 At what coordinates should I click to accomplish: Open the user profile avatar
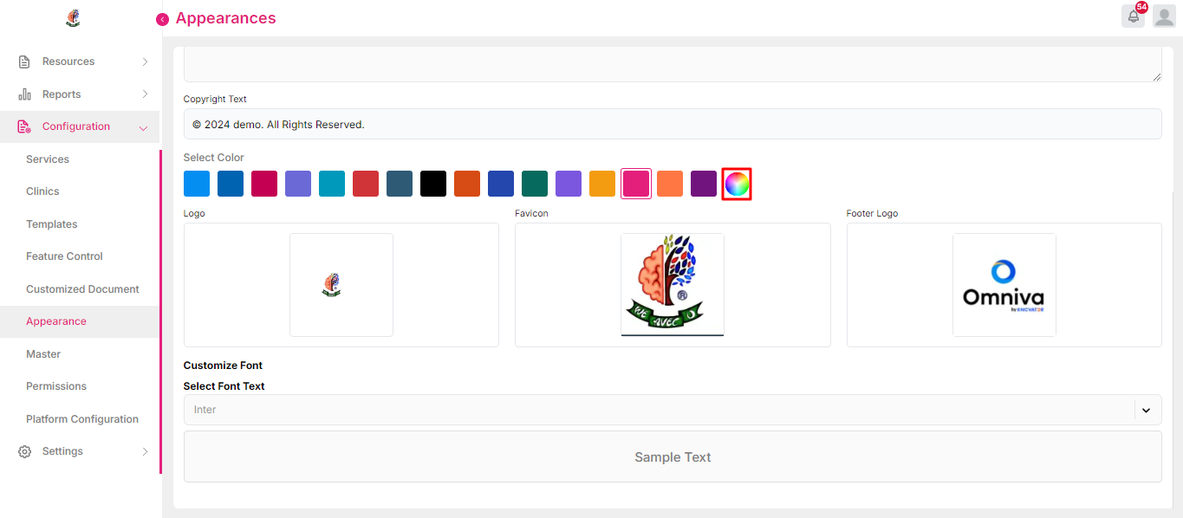(x=1164, y=16)
